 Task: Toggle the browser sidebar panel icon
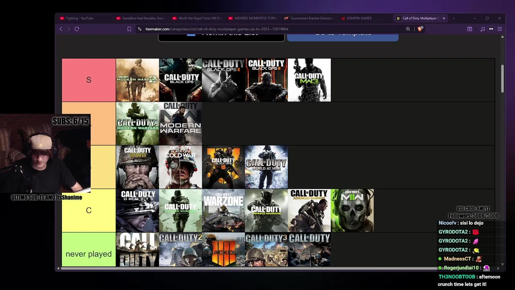click(470, 29)
